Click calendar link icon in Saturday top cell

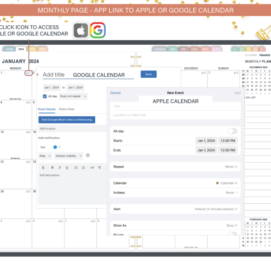[204, 73]
